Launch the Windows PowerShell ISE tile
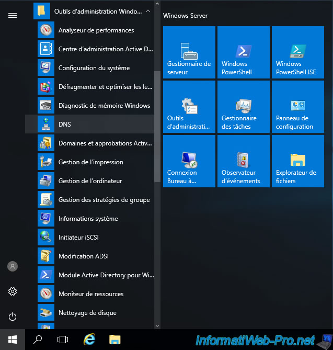The width and height of the screenshot is (333, 350). pos(298,52)
